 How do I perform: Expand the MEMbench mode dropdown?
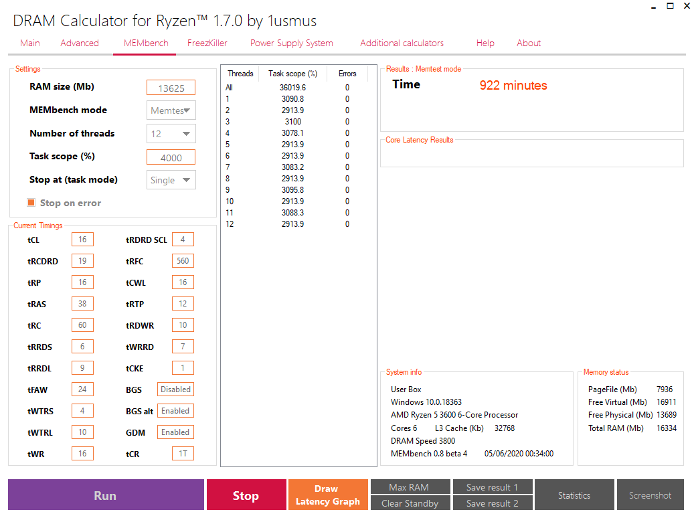pyautogui.click(x=171, y=110)
